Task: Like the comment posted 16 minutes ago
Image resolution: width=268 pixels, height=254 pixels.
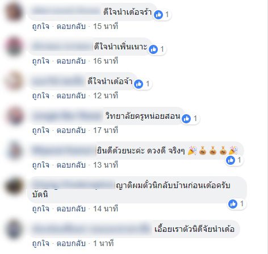Action: pyautogui.click(x=40, y=61)
